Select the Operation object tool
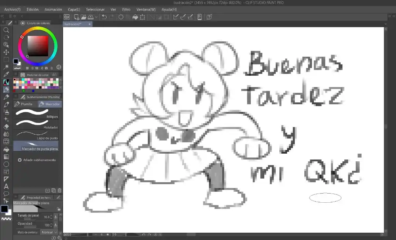Image resolution: width=396 pixels, height=240 pixels. pos(6,45)
